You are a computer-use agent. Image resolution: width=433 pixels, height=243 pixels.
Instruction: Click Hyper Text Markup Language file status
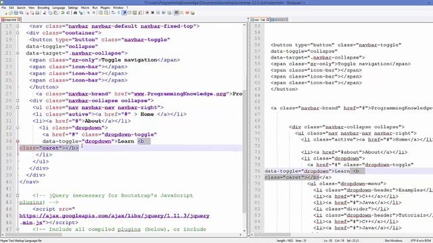pyautogui.click(x=21, y=241)
